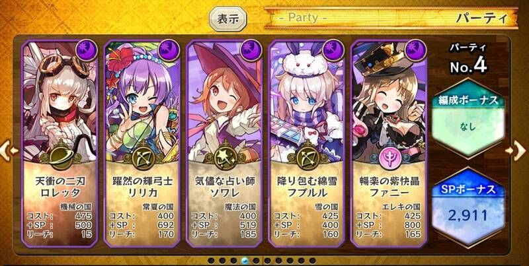
Task: Click the bow class icon on フプルル's card
Action: click(x=307, y=158)
